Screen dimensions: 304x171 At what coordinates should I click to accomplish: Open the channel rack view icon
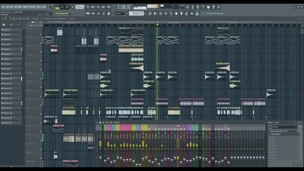(x=161, y=13)
